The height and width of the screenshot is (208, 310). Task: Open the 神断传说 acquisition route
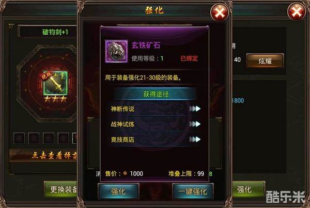tap(155, 109)
